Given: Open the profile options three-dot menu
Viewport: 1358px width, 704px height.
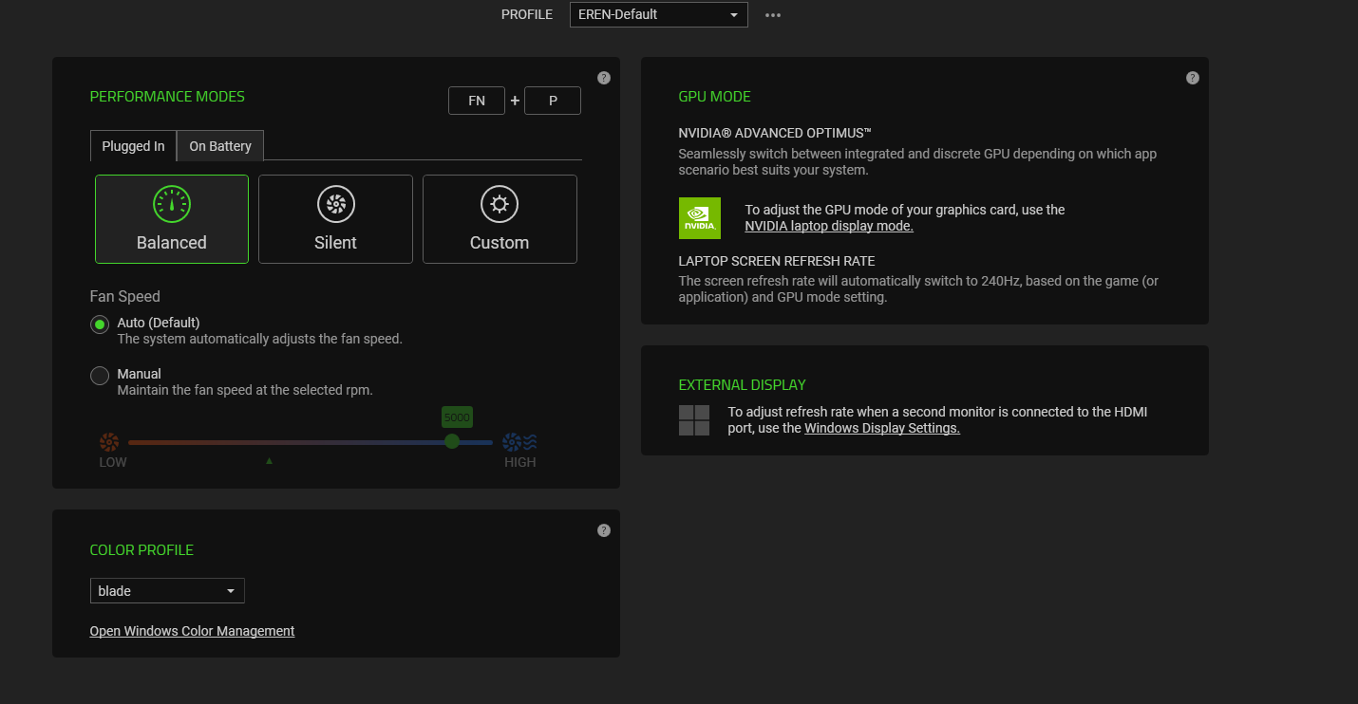Looking at the screenshot, I should click(773, 15).
